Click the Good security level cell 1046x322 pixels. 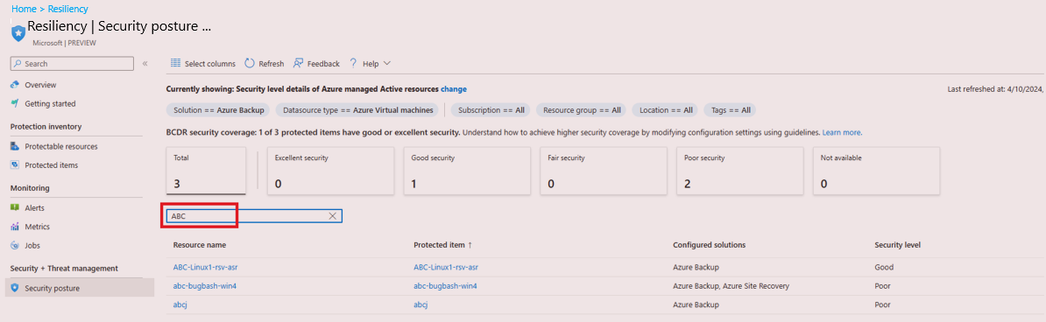[x=884, y=268]
